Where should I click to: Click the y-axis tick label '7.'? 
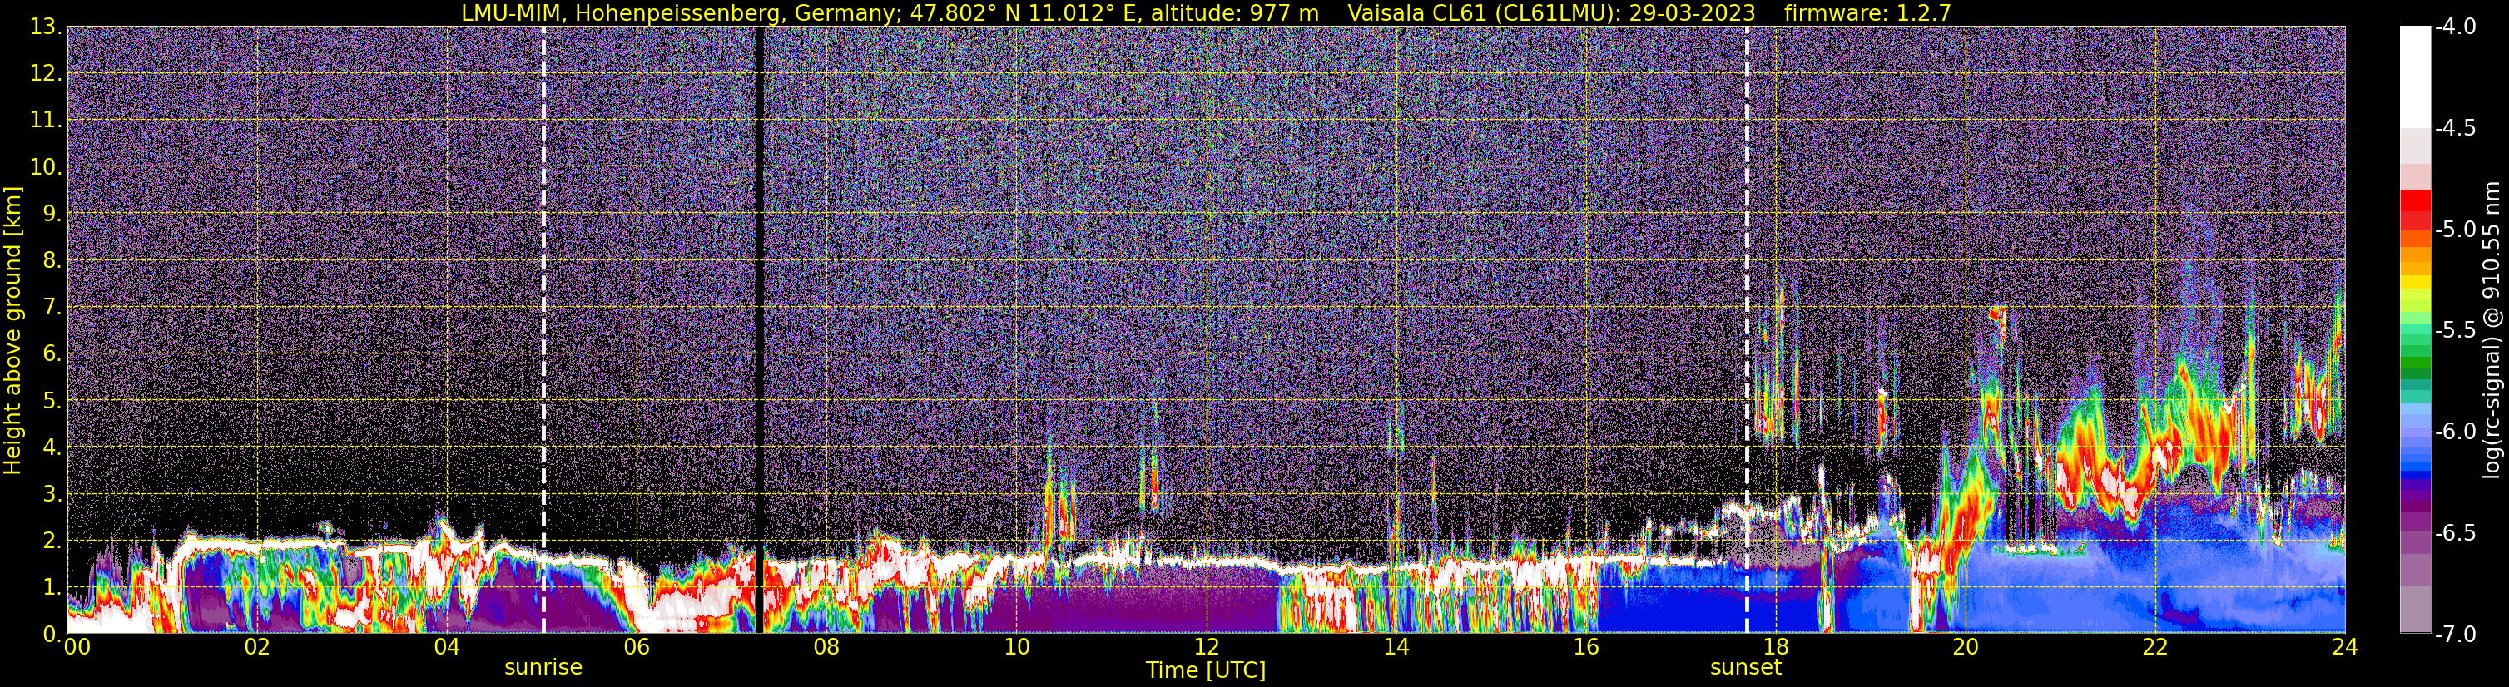click(52, 308)
